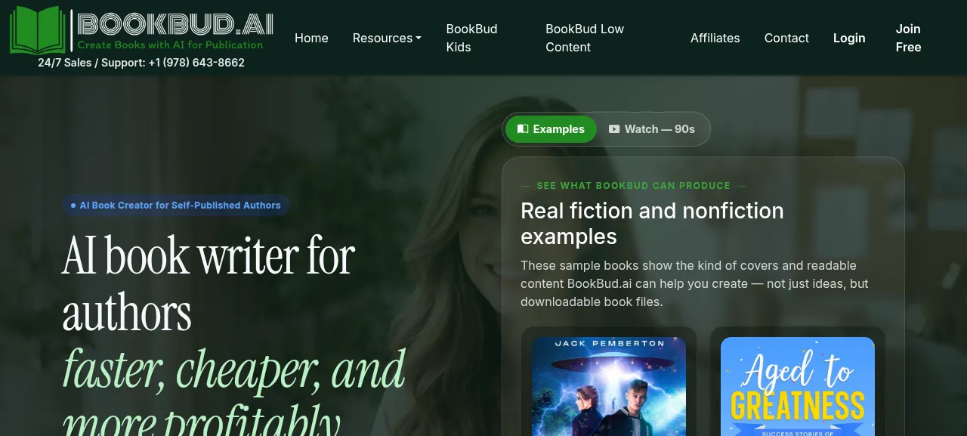Click the green open-book logo icon
The width and height of the screenshot is (967, 436).
[x=38, y=30]
